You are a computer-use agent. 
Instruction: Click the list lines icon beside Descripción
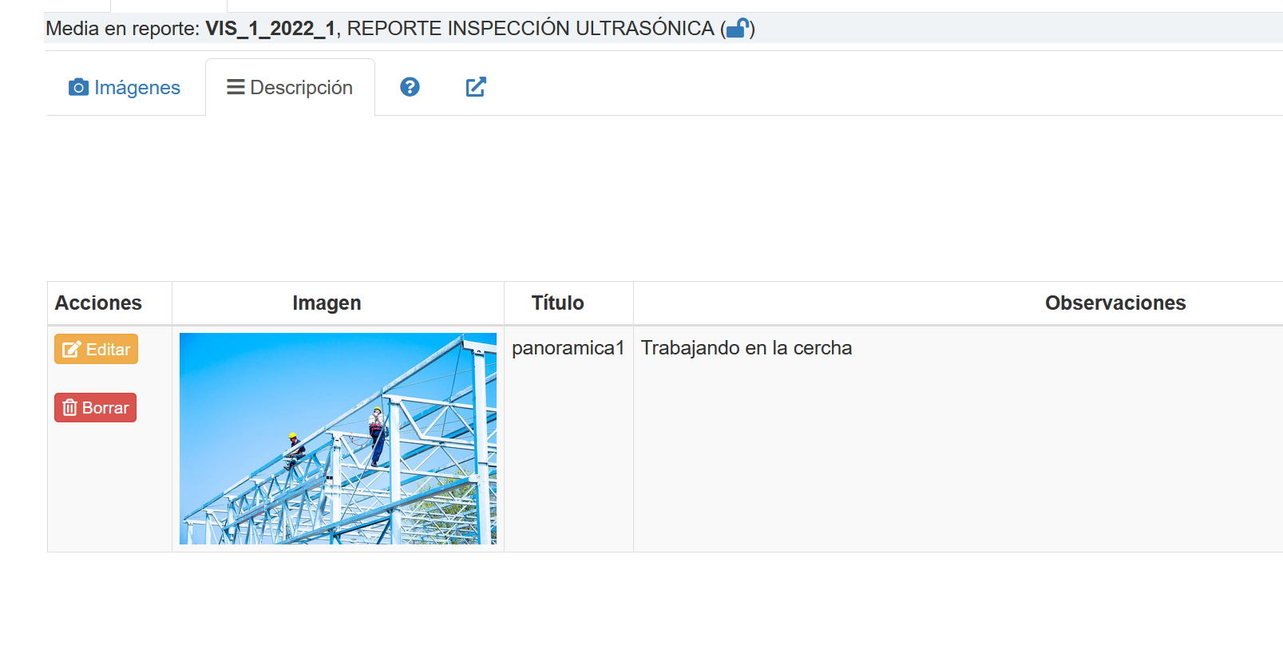click(x=236, y=87)
